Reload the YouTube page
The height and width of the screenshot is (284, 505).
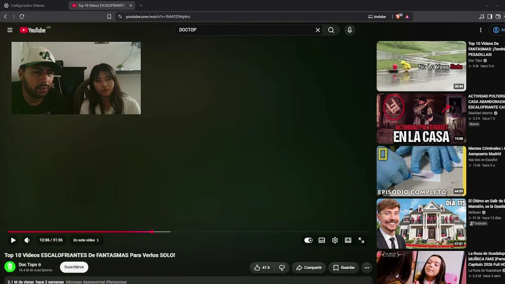[x=22, y=17]
